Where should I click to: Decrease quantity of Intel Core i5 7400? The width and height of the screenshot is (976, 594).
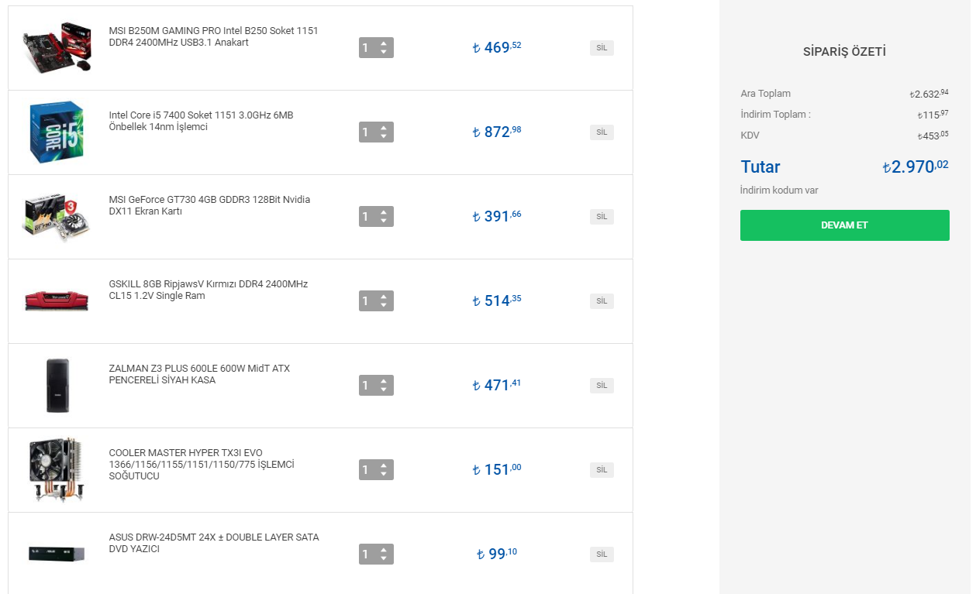(384, 137)
